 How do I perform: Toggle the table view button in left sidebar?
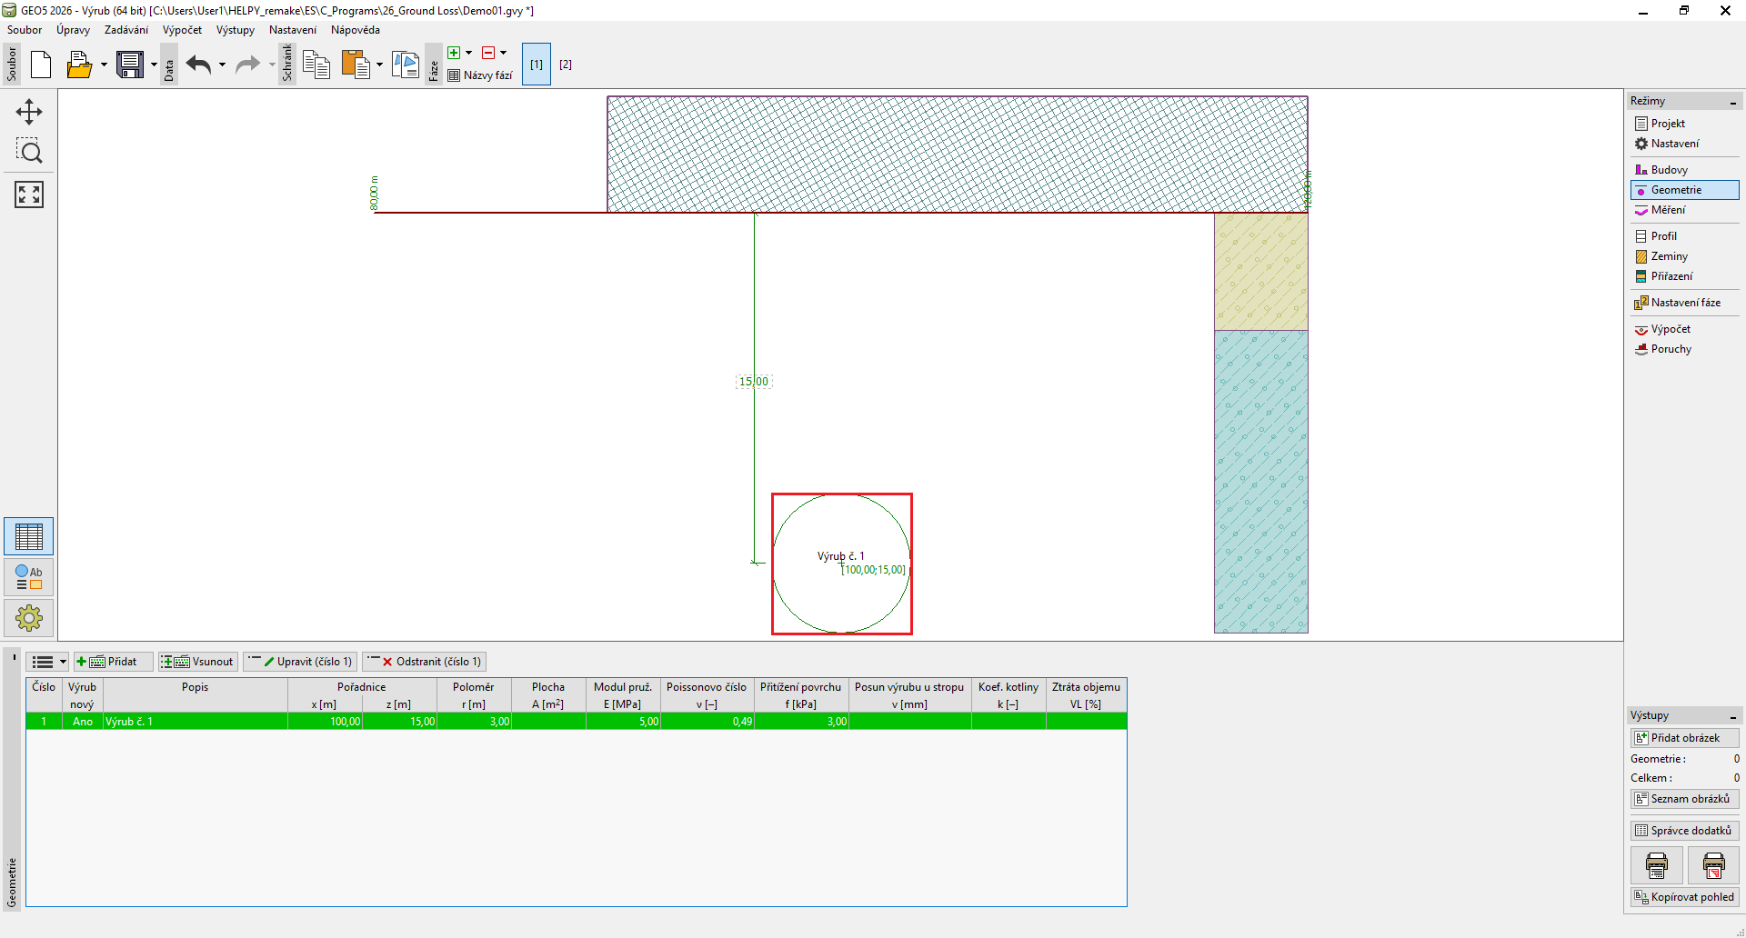click(29, 537)
